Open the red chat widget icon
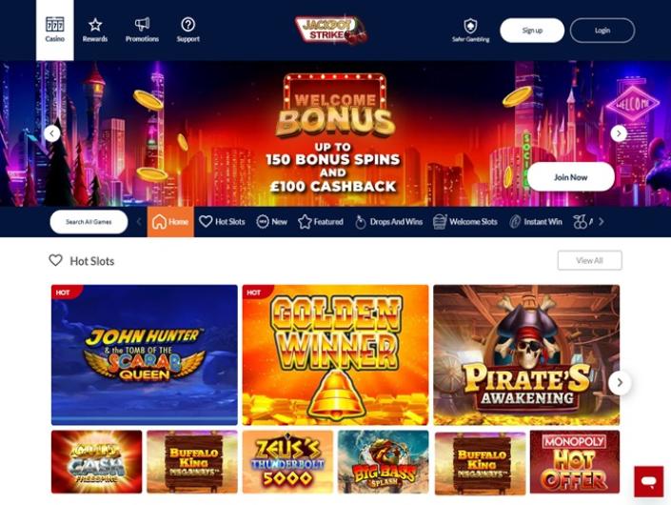Viewport: 671px width, 505px height. click(649, 481)
